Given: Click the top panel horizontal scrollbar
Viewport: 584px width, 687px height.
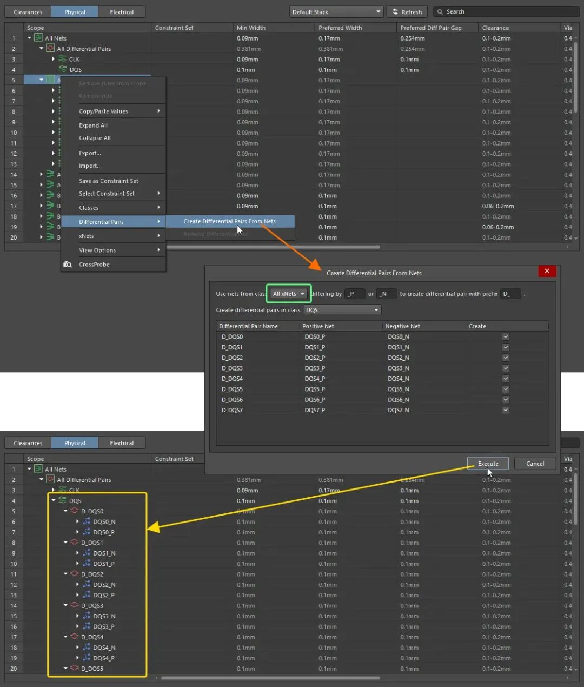Looking at the screenshot, I should click(273, 247).
